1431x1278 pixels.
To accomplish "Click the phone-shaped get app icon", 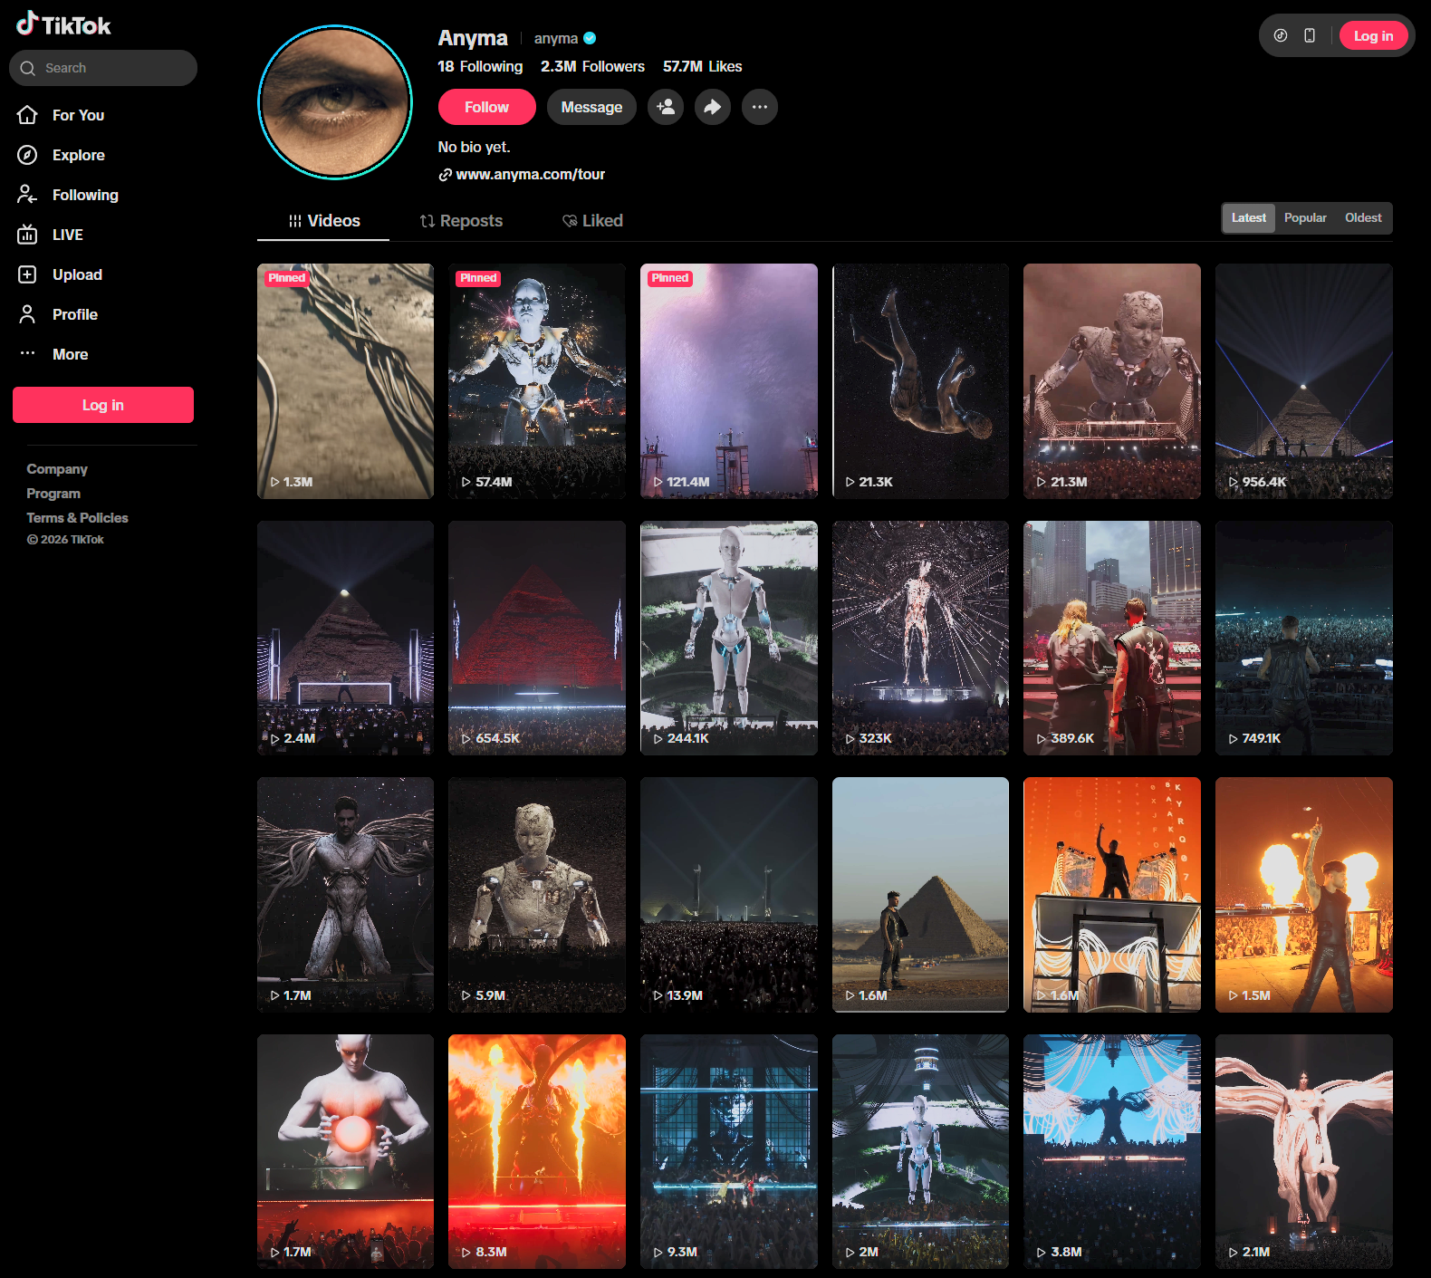I will pyautogui.click(x=1309, y=35).
